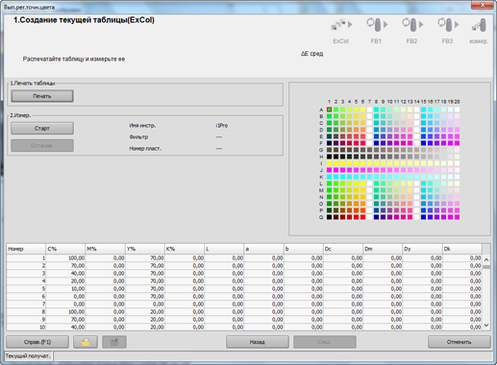Click the ΔE сред label
Viewport: 497px width, 365px height.
311,54
